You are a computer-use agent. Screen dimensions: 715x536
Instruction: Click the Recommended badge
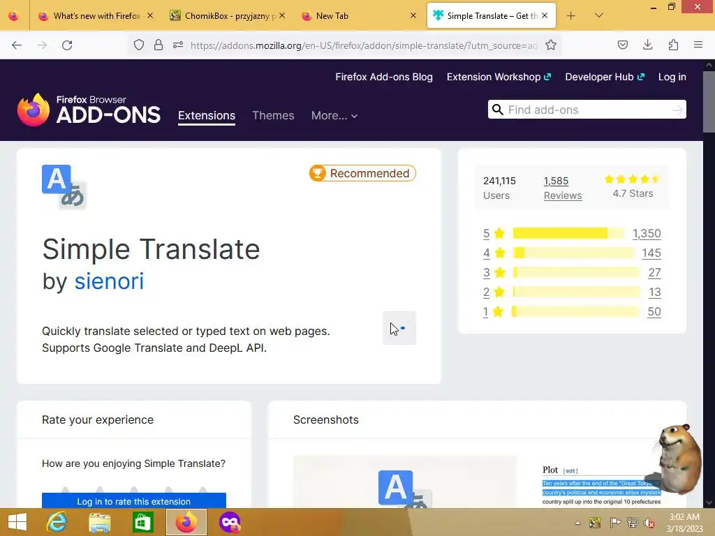(x=362, y=173)
